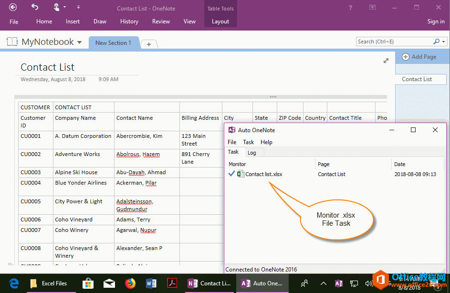This screenshot has height=293, width=450.
Task: Select the Auto OneNote taskbar icon
Action: click(262, 283)
